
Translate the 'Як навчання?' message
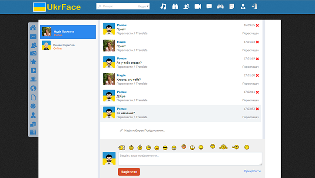tap(132, 117)
